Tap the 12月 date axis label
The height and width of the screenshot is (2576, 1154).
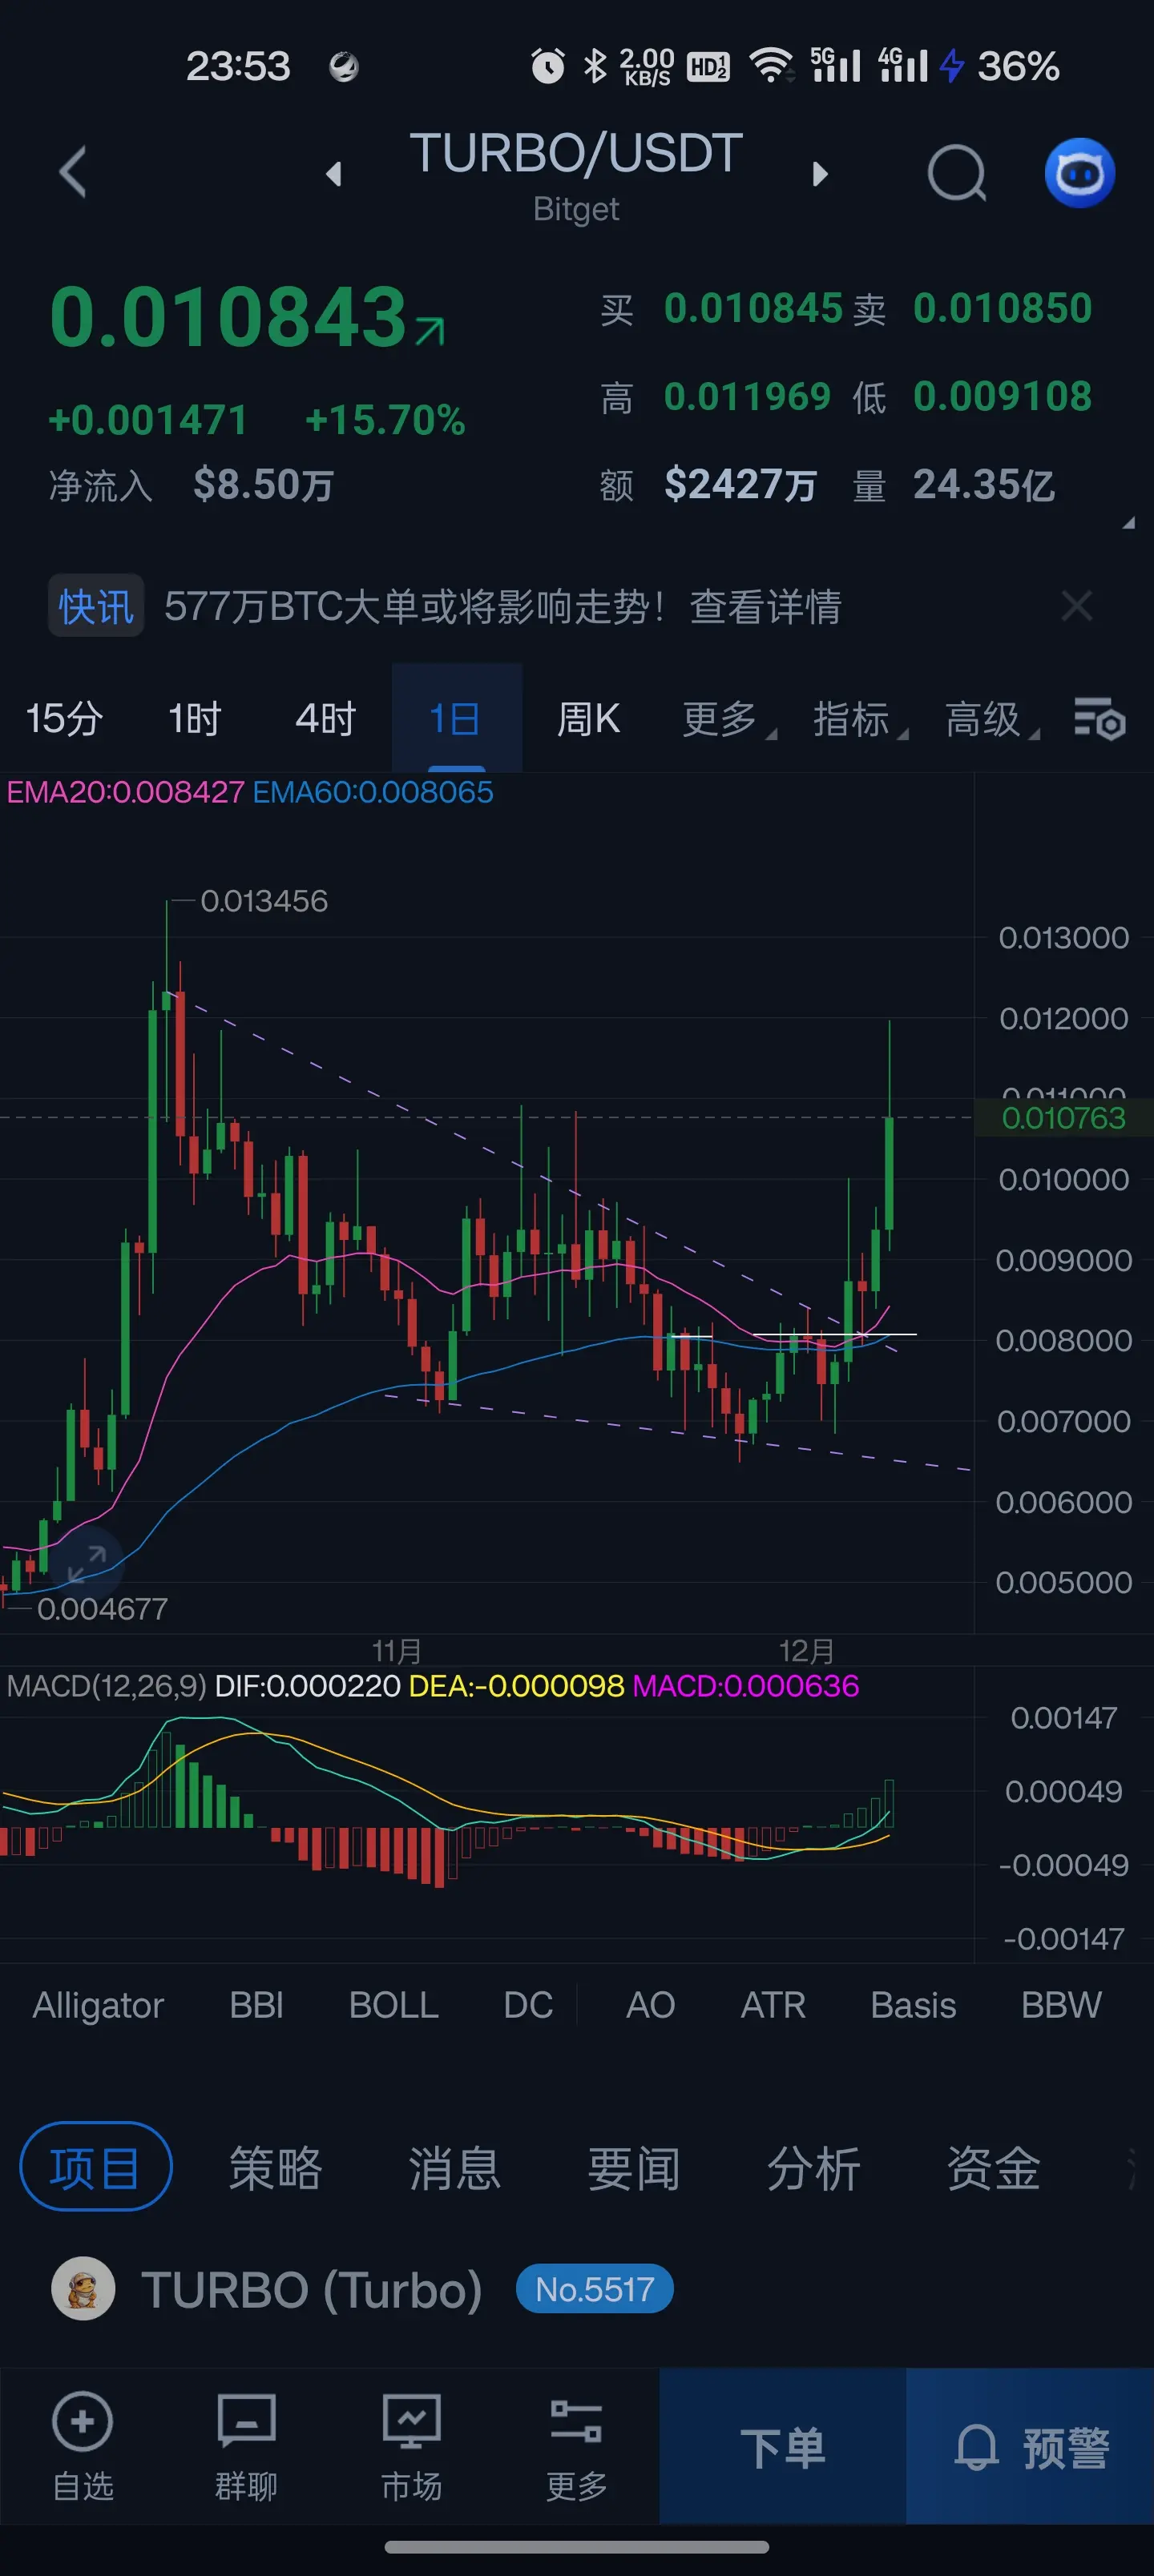(807, 1650)
